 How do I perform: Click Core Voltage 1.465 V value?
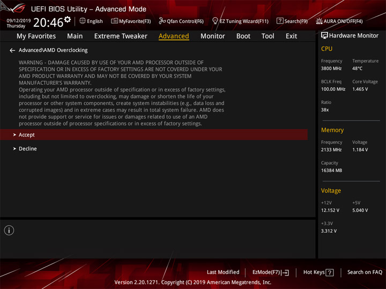[360, 89]
